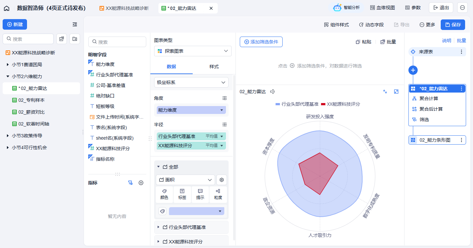Click the 退出 button
Image resolution: width=473 pixels, height=248 pixels.
(x=441, y=8)
